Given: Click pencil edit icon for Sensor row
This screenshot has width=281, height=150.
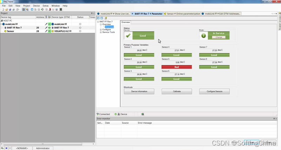Looking at the screenshot, I should click(46, 31).
